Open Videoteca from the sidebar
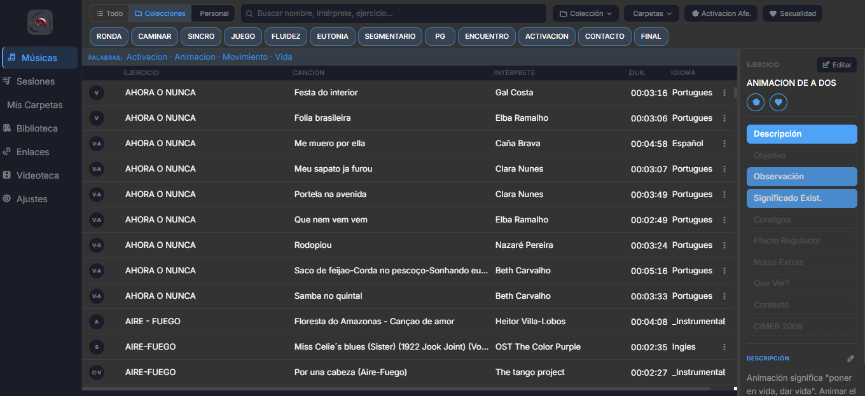Screen dimensions: 865x396 [x=38, y=175]
